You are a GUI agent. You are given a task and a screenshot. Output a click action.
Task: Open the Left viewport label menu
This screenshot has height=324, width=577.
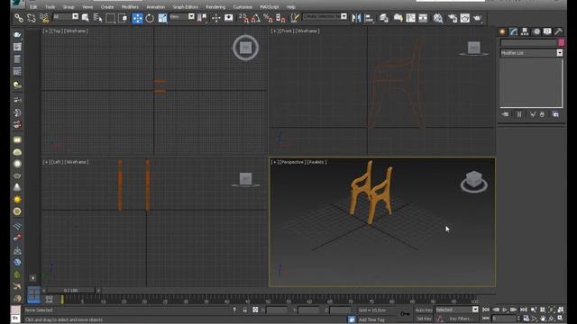(57, 162)
